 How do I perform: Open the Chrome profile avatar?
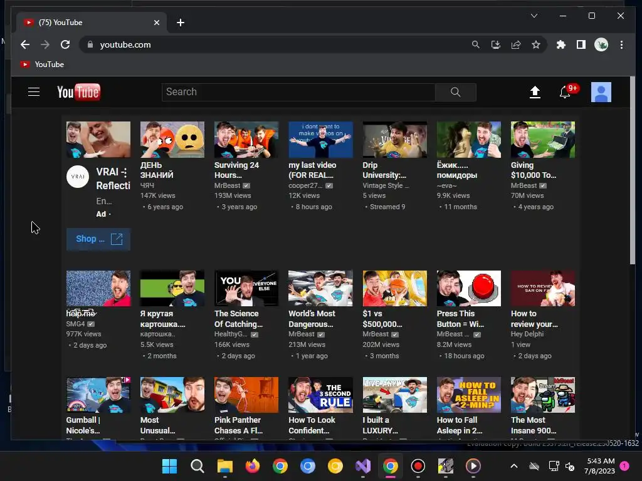click(601, 44)
